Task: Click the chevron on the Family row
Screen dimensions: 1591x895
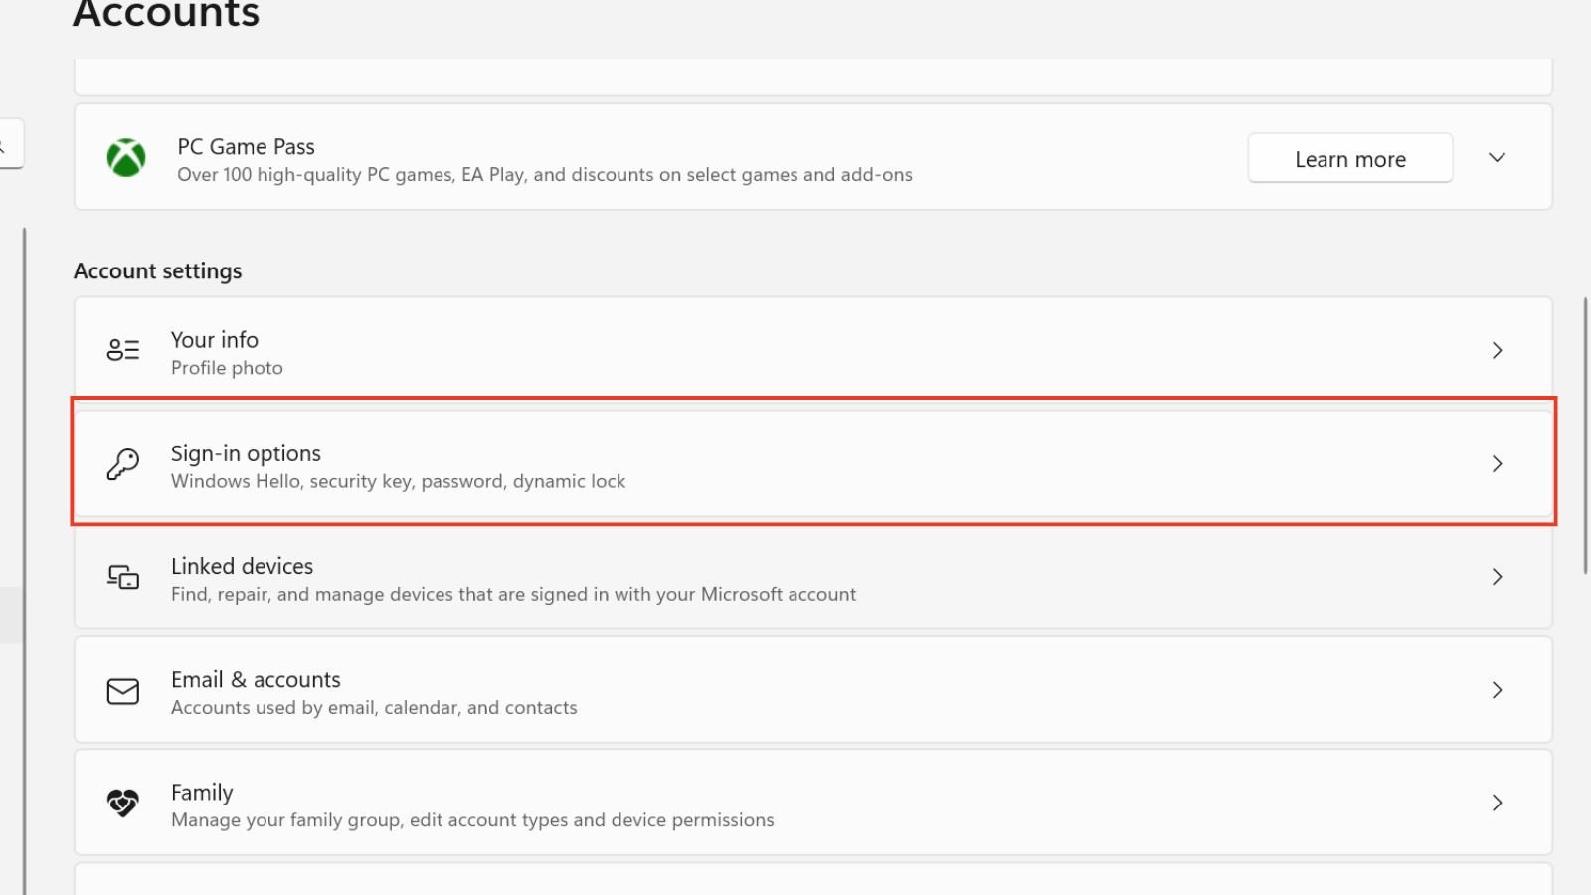Action: [x=1497, y=803]
